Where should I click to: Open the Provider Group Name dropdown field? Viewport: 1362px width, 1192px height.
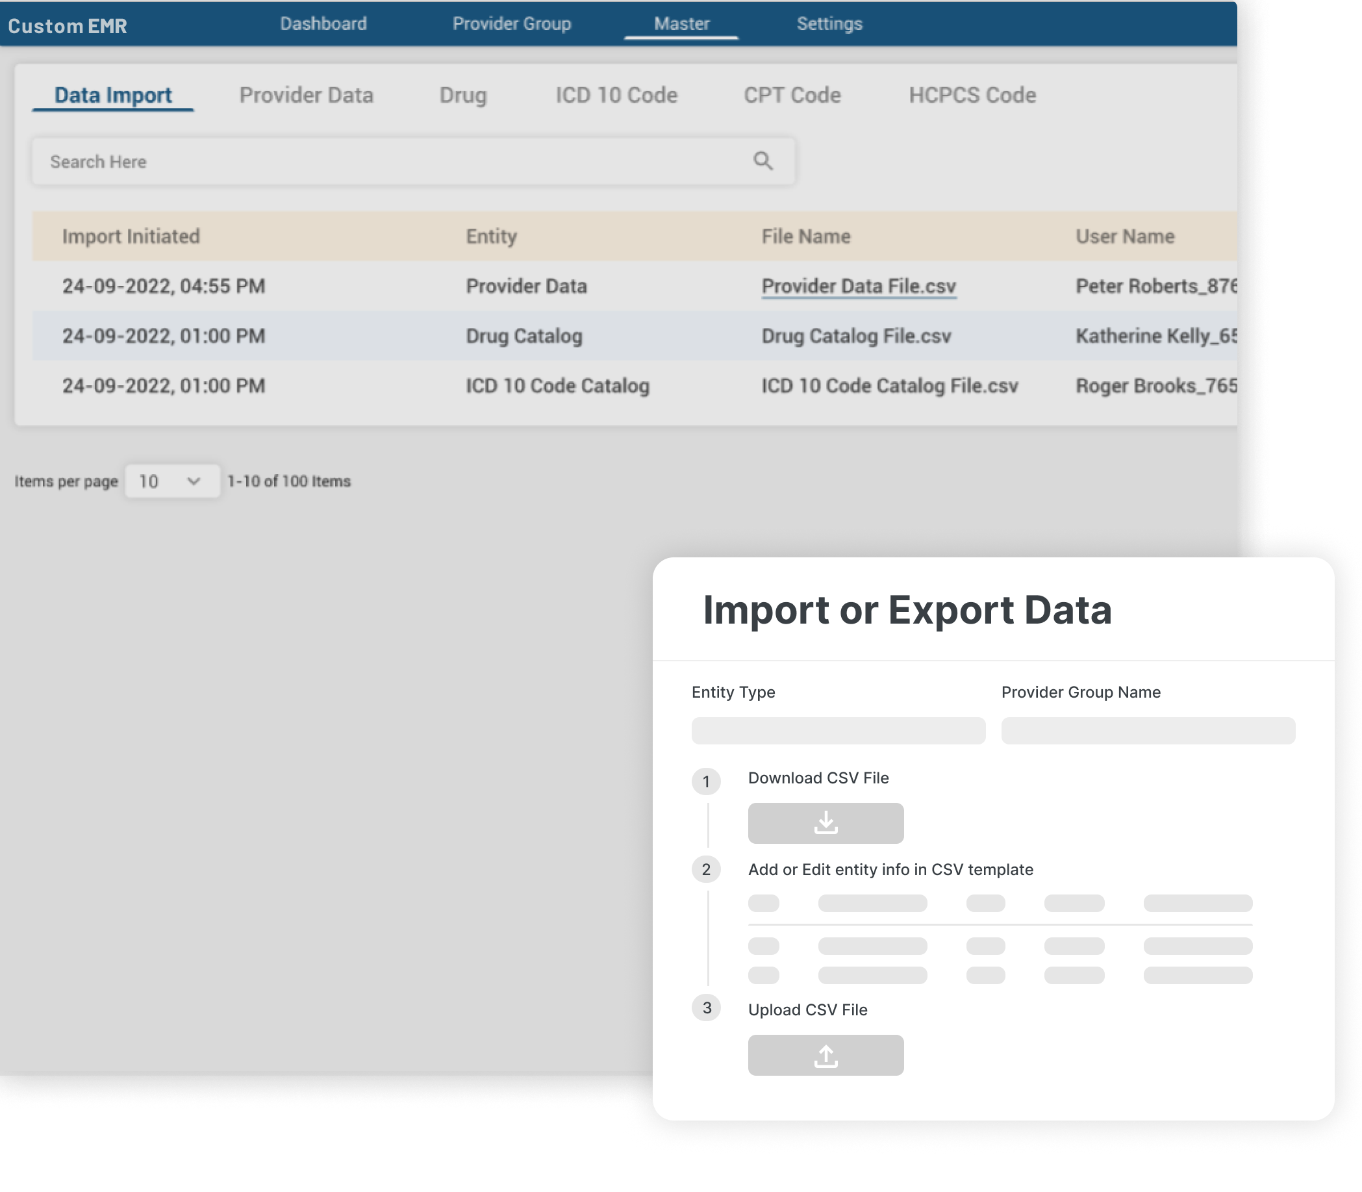[x=1148, y=730]
